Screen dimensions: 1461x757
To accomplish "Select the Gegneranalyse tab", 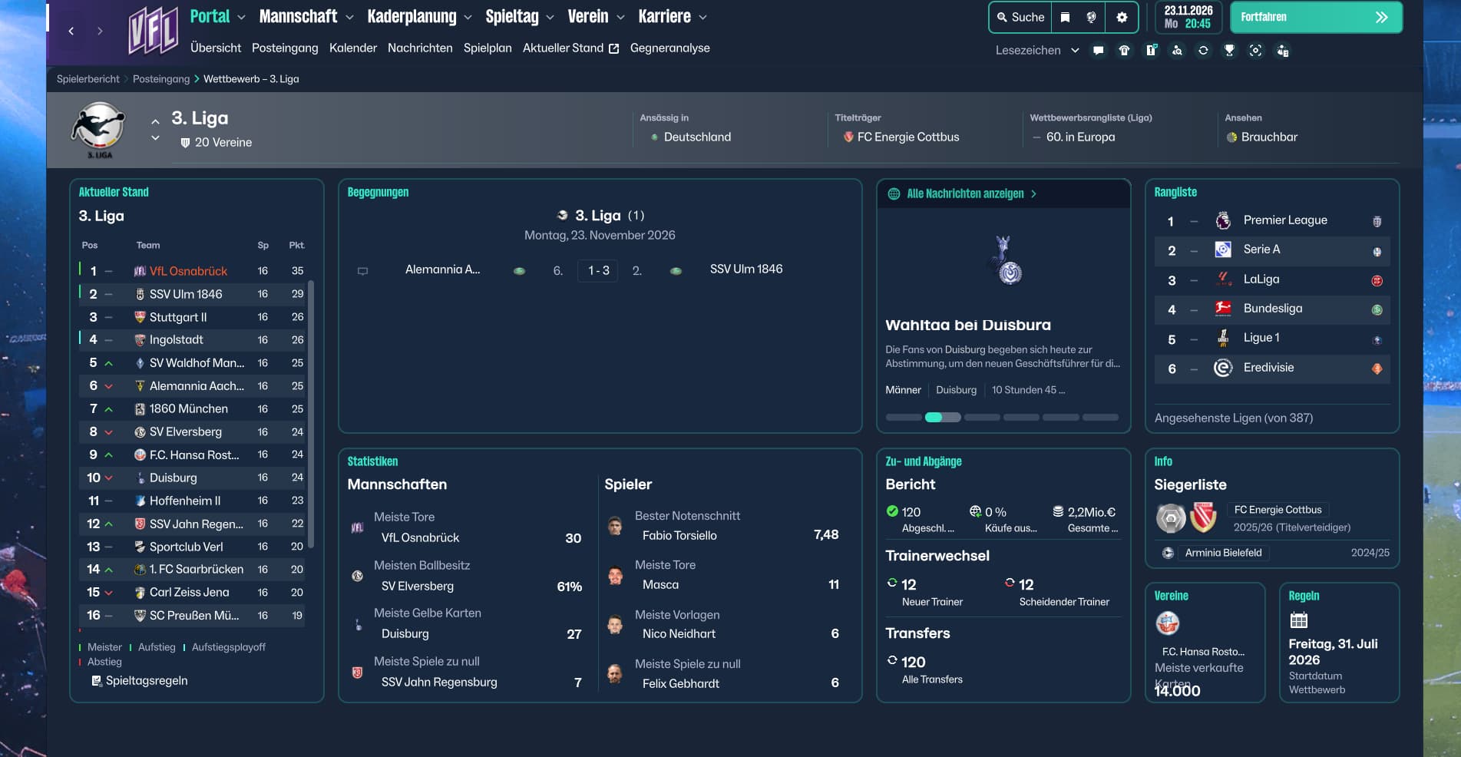I will point(669,48).
